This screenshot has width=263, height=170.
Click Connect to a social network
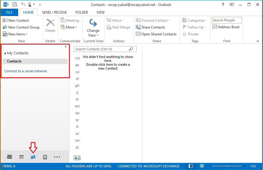pyautogui.click(x=26, y=71)
